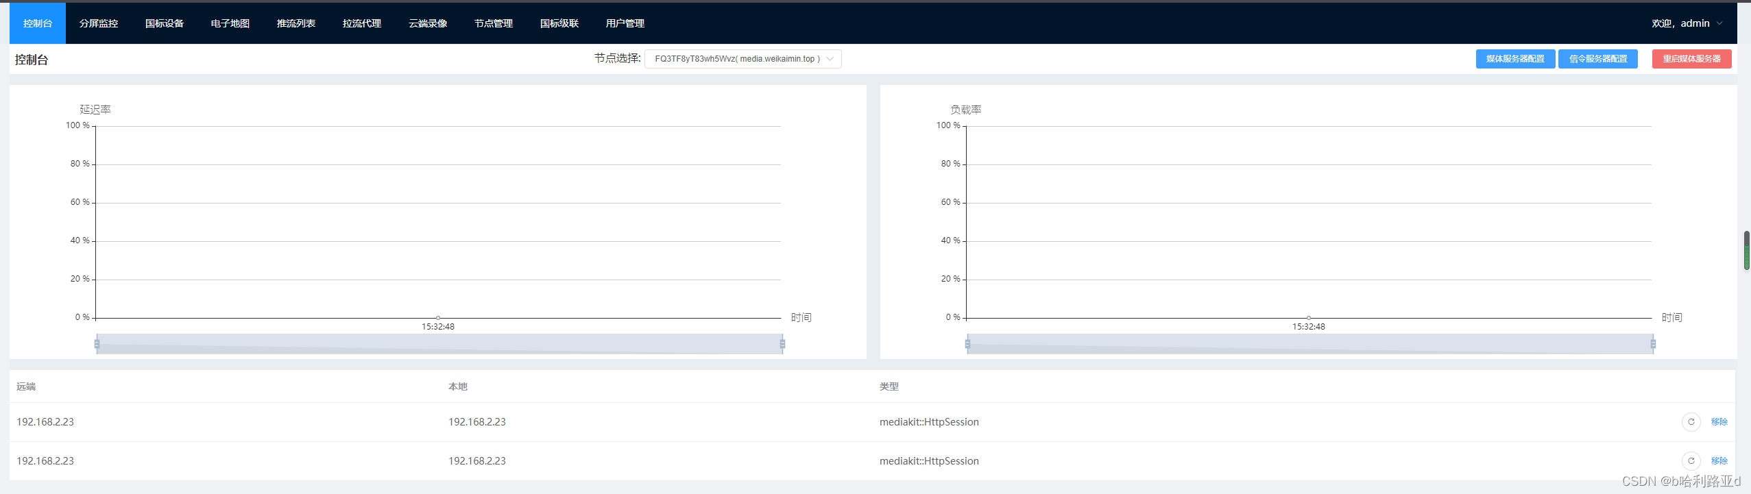The height and width of the screenshot is (494, 1751).
Task: Go to 分屏监控 menu item
Action: pyautogui.click(x=99, y=23)
